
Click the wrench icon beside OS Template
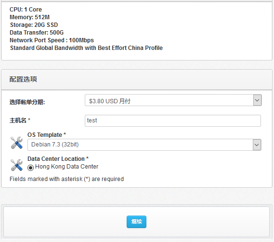point(16,143)
